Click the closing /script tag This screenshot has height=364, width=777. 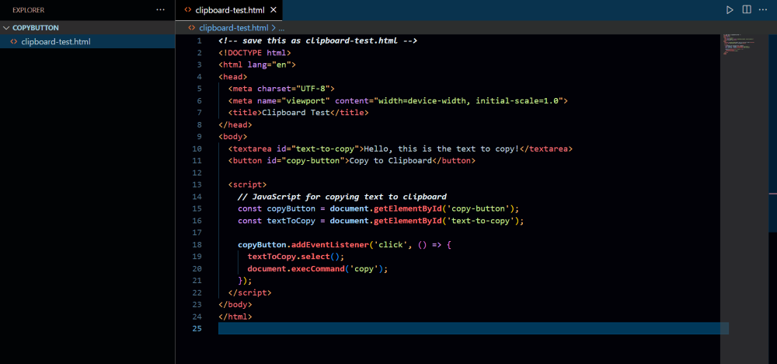pyautogui.click(x=249, y=292)
